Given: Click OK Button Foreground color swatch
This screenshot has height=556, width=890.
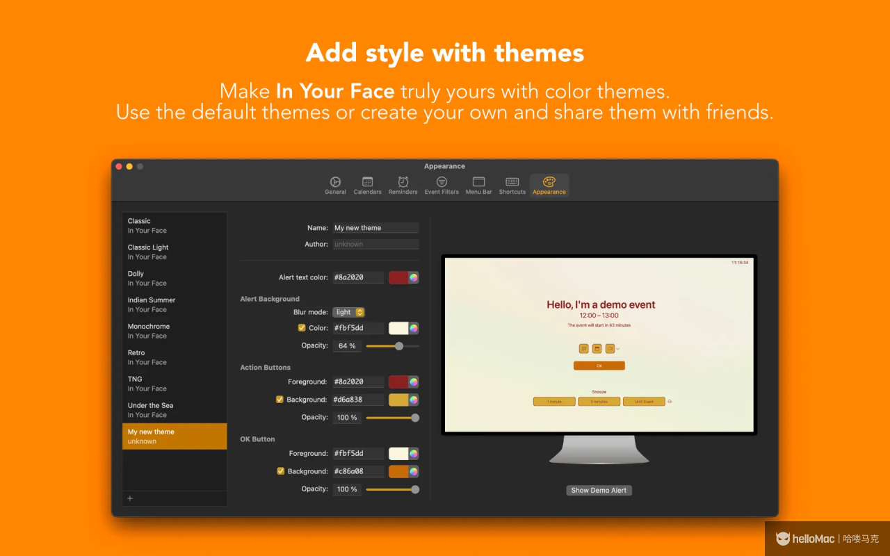Looking at the screenshot, I should (398, 453).
